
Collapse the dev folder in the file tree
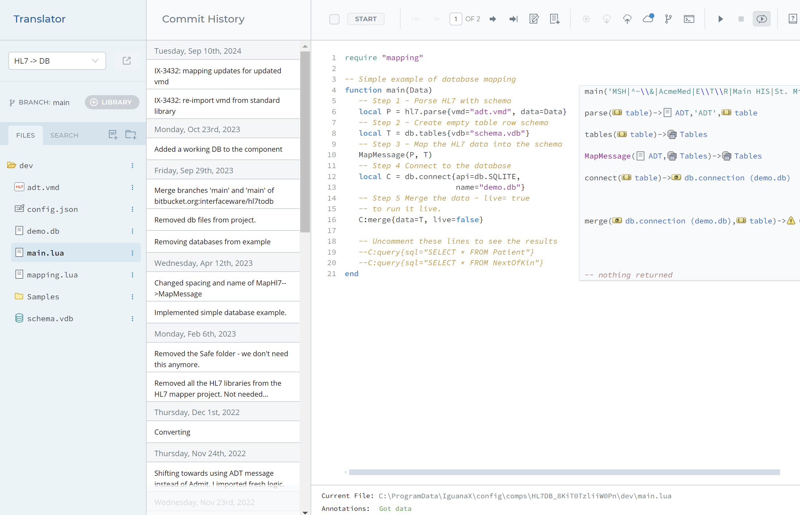pyautogui.click(x=12, y=166)
